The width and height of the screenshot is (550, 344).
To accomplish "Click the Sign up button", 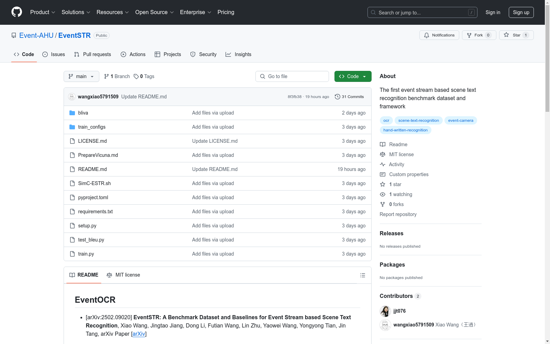I will [x=521, y=12].
